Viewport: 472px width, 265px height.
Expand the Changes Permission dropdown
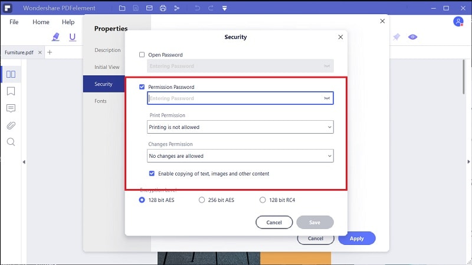click(240, 156)
